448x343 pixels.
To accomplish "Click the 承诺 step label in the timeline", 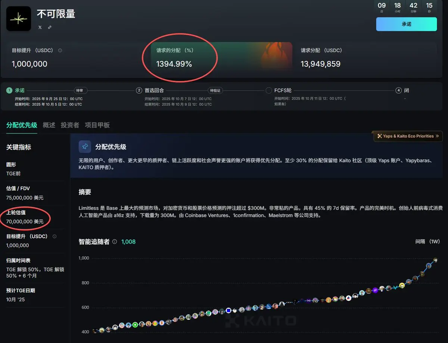I will 19,90.
